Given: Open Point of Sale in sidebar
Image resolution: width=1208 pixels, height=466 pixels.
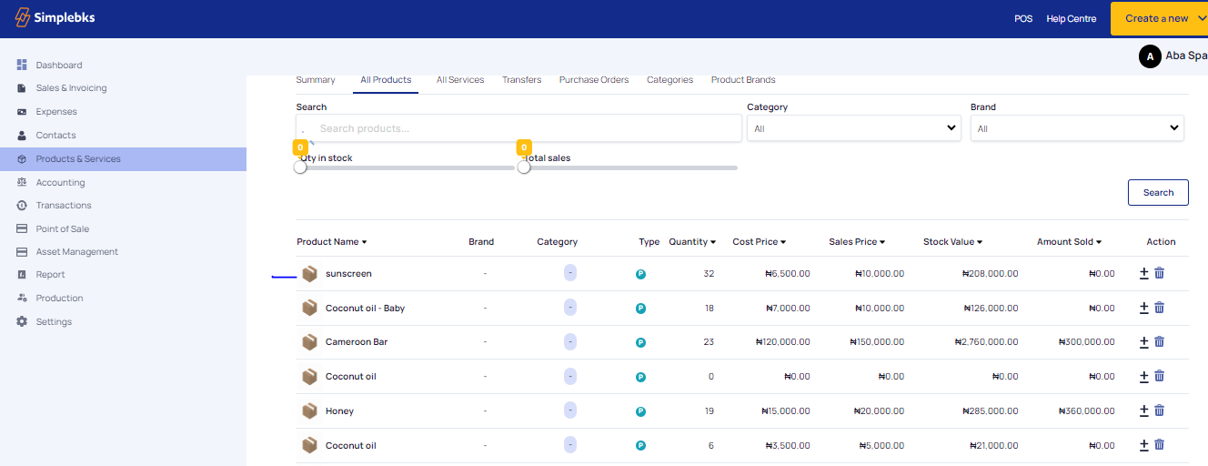Looking at the screenshot, I should [62, 228].
